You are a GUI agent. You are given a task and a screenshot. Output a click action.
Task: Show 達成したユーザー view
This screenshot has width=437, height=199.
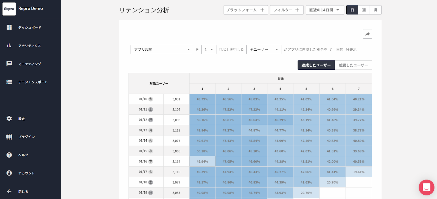[x=316, y=65]
